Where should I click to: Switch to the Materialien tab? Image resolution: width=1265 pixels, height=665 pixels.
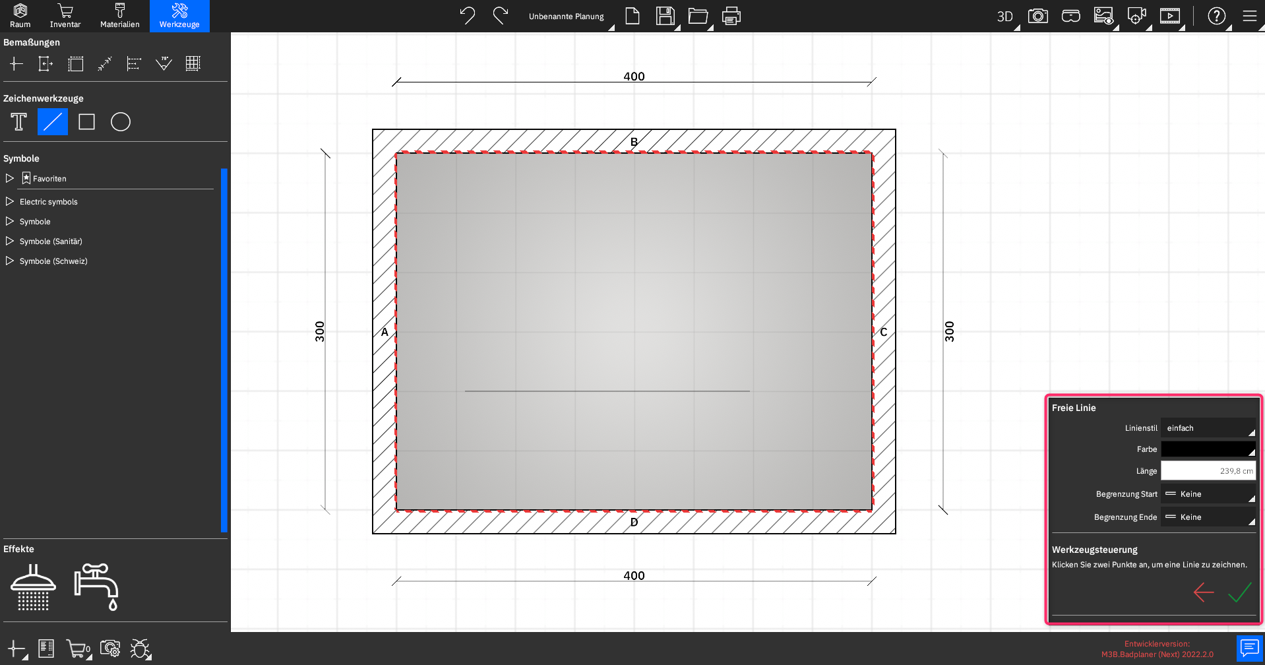(x=119, y=16)
